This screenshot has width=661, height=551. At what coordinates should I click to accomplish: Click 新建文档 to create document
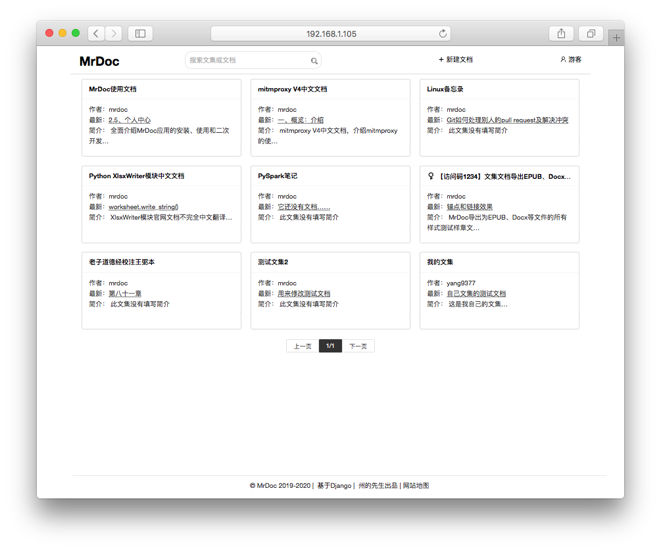(x=456, y=60)
